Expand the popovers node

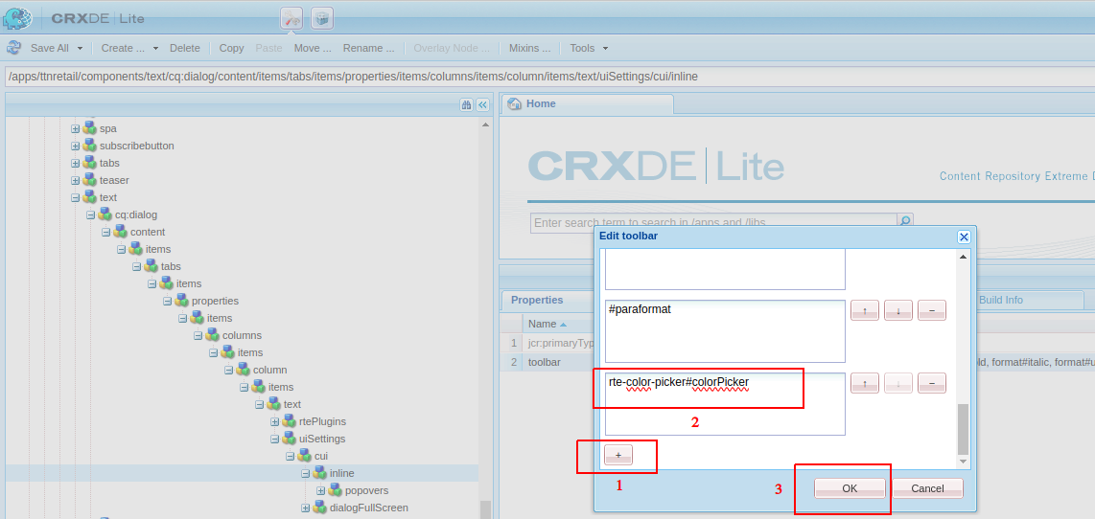click(321, 490)
